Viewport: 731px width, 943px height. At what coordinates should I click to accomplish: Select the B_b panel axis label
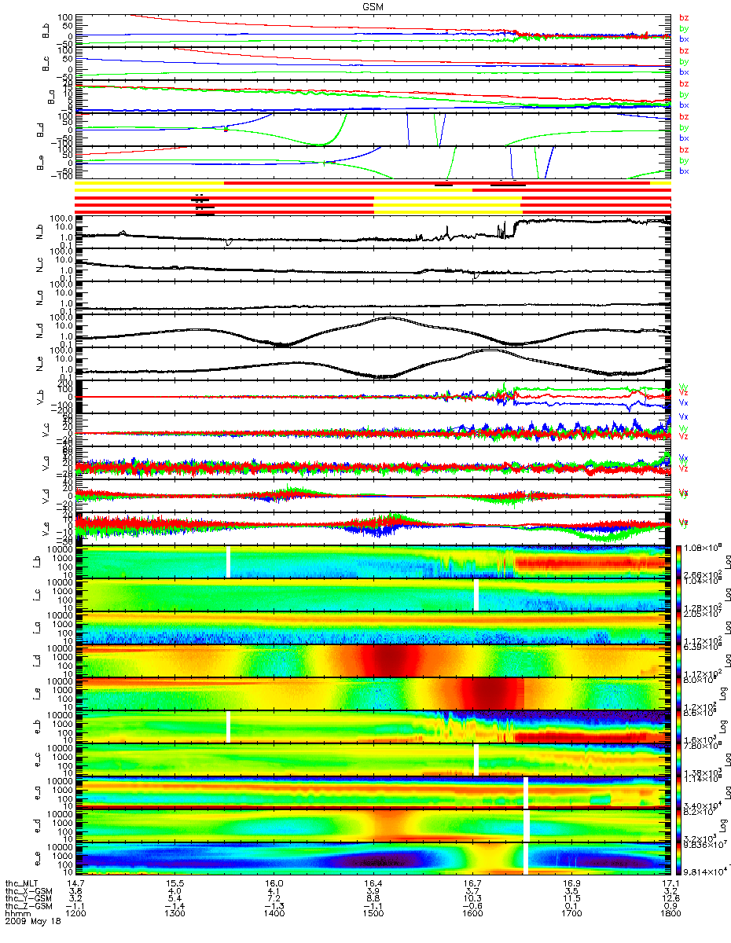click(x=46, y=29)
